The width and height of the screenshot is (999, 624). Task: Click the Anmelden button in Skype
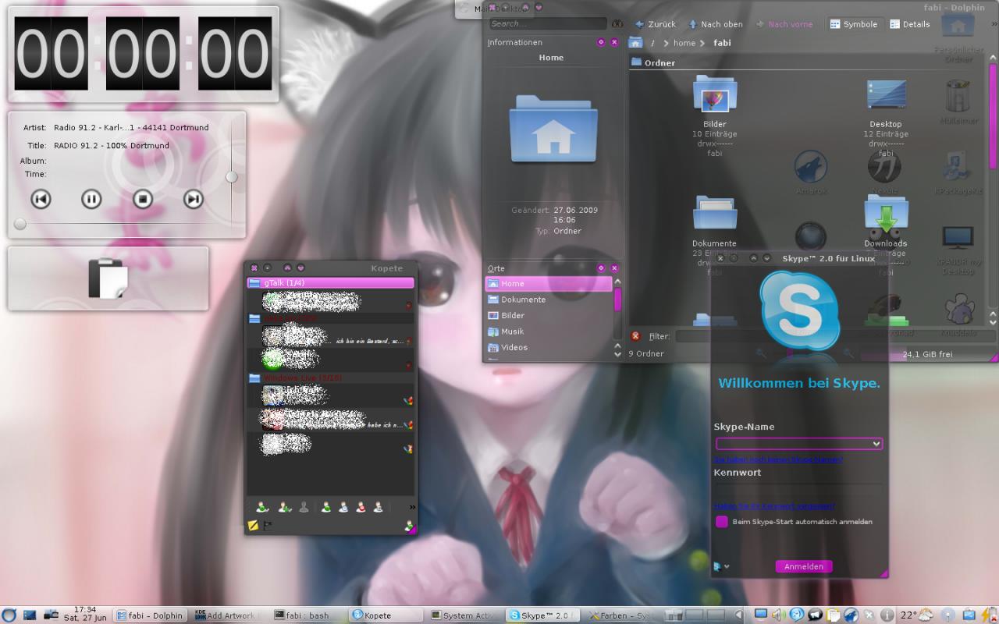click(x=804, y=566)
